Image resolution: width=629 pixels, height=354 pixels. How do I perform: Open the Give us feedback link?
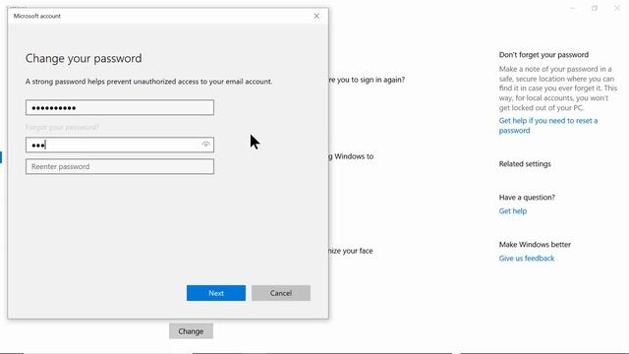coord(527,258)
